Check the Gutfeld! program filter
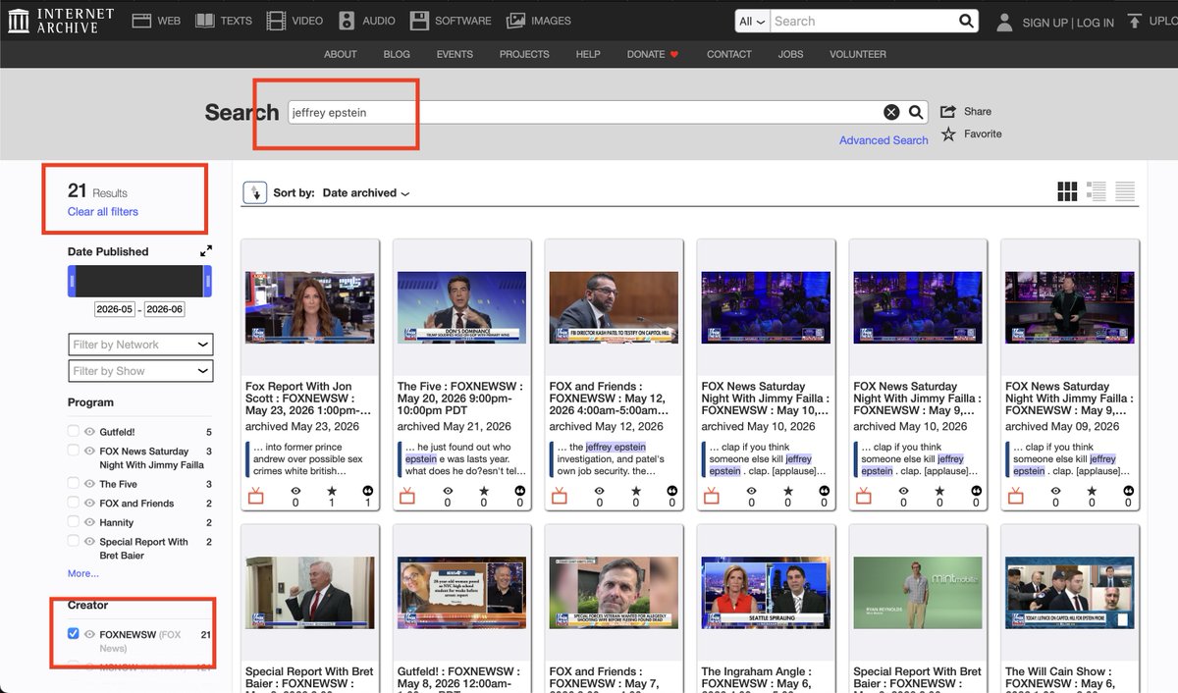 tap(74, 432)
